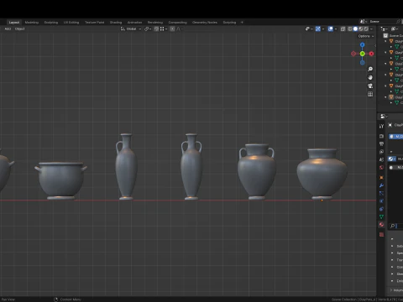Go to the Shading workspace tab
This screenshot has height=302, width=403.
point(116,23)
